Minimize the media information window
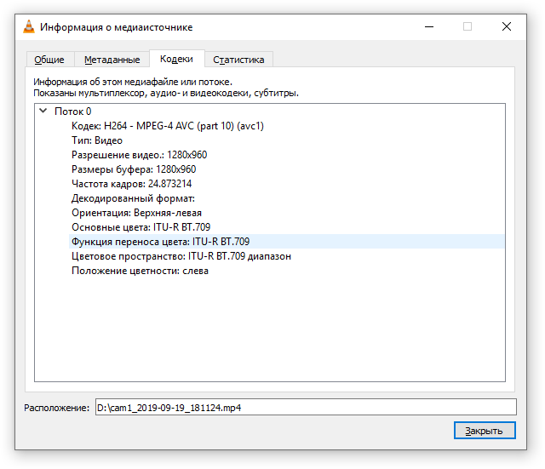 point(429,26)
